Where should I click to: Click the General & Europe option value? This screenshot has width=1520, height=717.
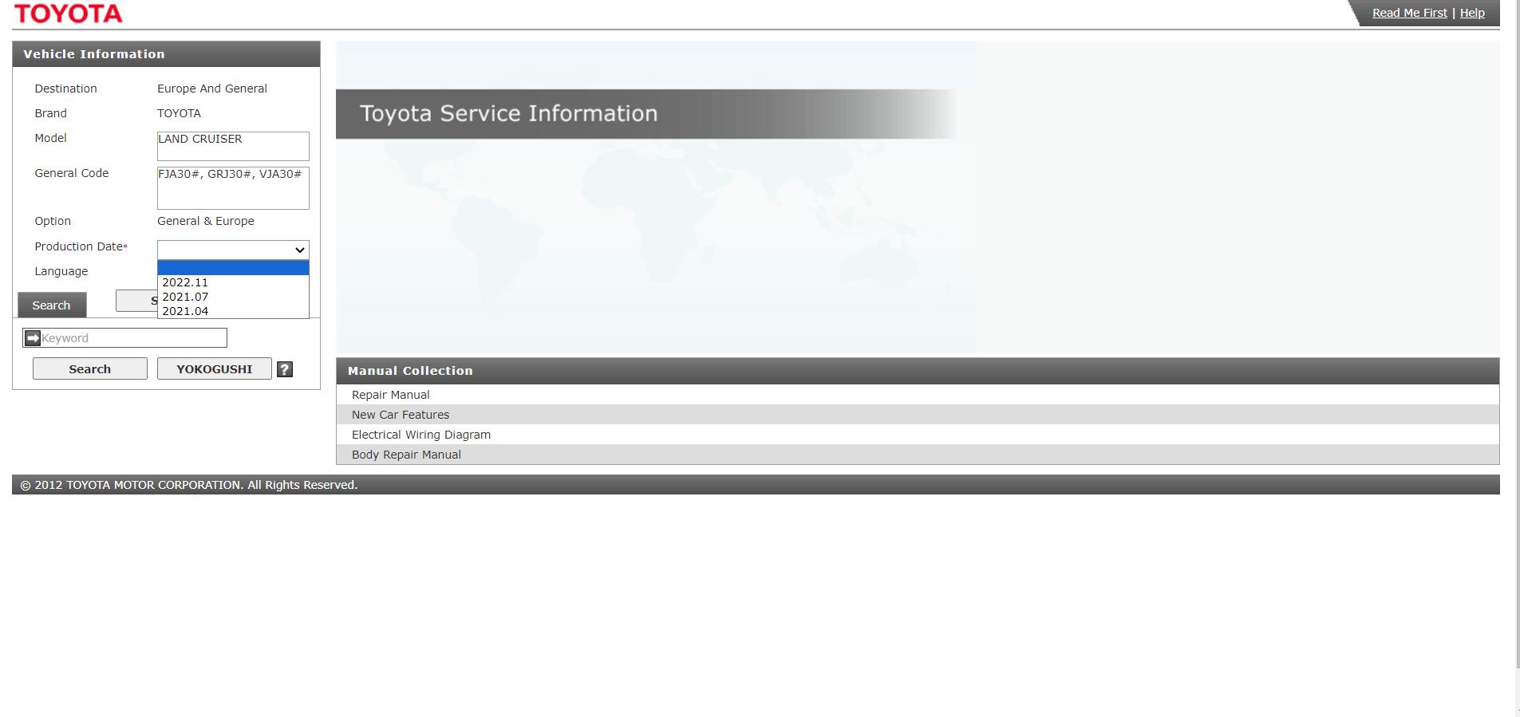[206, 221]
